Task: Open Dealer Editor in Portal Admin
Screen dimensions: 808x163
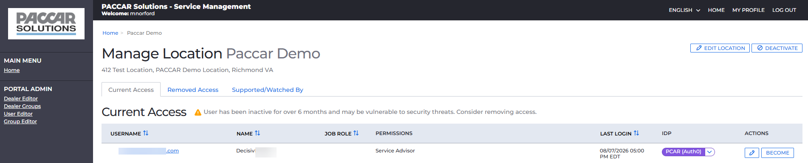Action: tap(21, 99)
